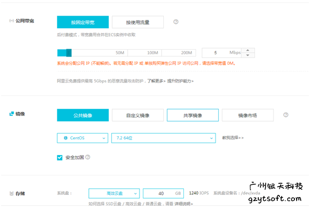Select the 公共镜像 image tab

tap(83, 115)
